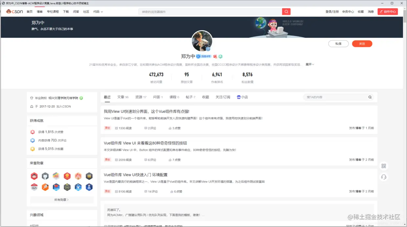Click the 6,941 author ranking
The image size is (407, 227).
click(x=217, y=74)
